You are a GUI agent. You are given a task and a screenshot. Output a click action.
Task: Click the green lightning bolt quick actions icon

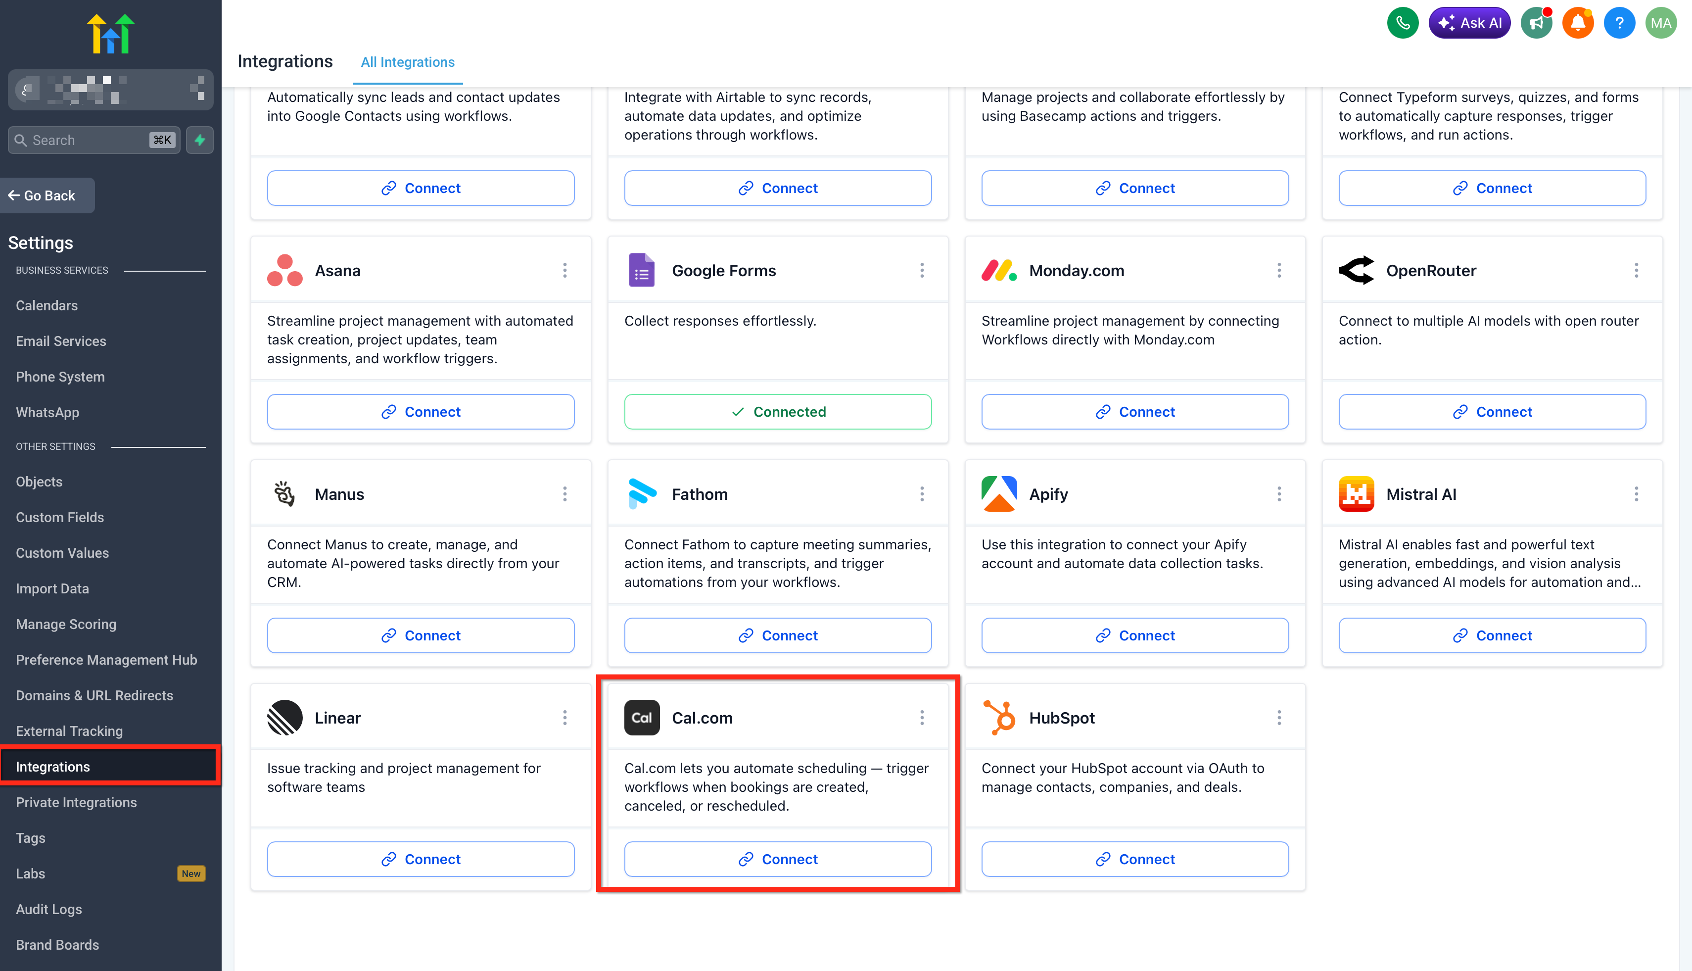click(x=199, y=140)
